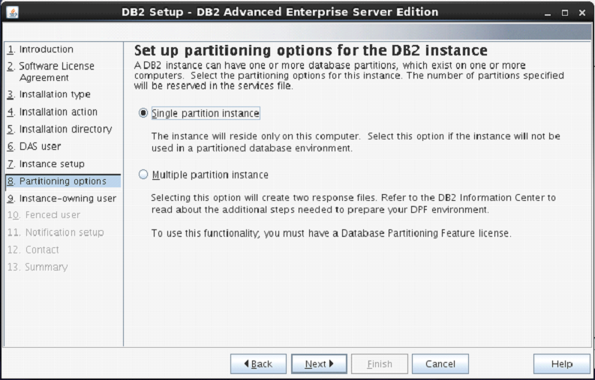Select Partitioning options step
The image size is (595, 380).
tap(62, 181)
